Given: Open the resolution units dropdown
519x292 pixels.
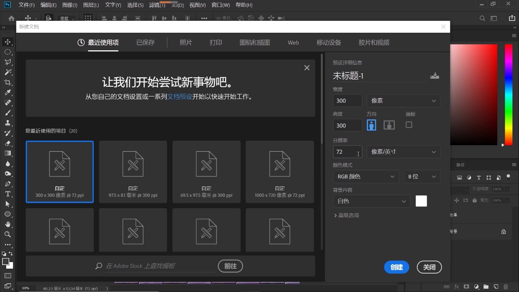Looking at the screenshot, I should pos(403,152).
